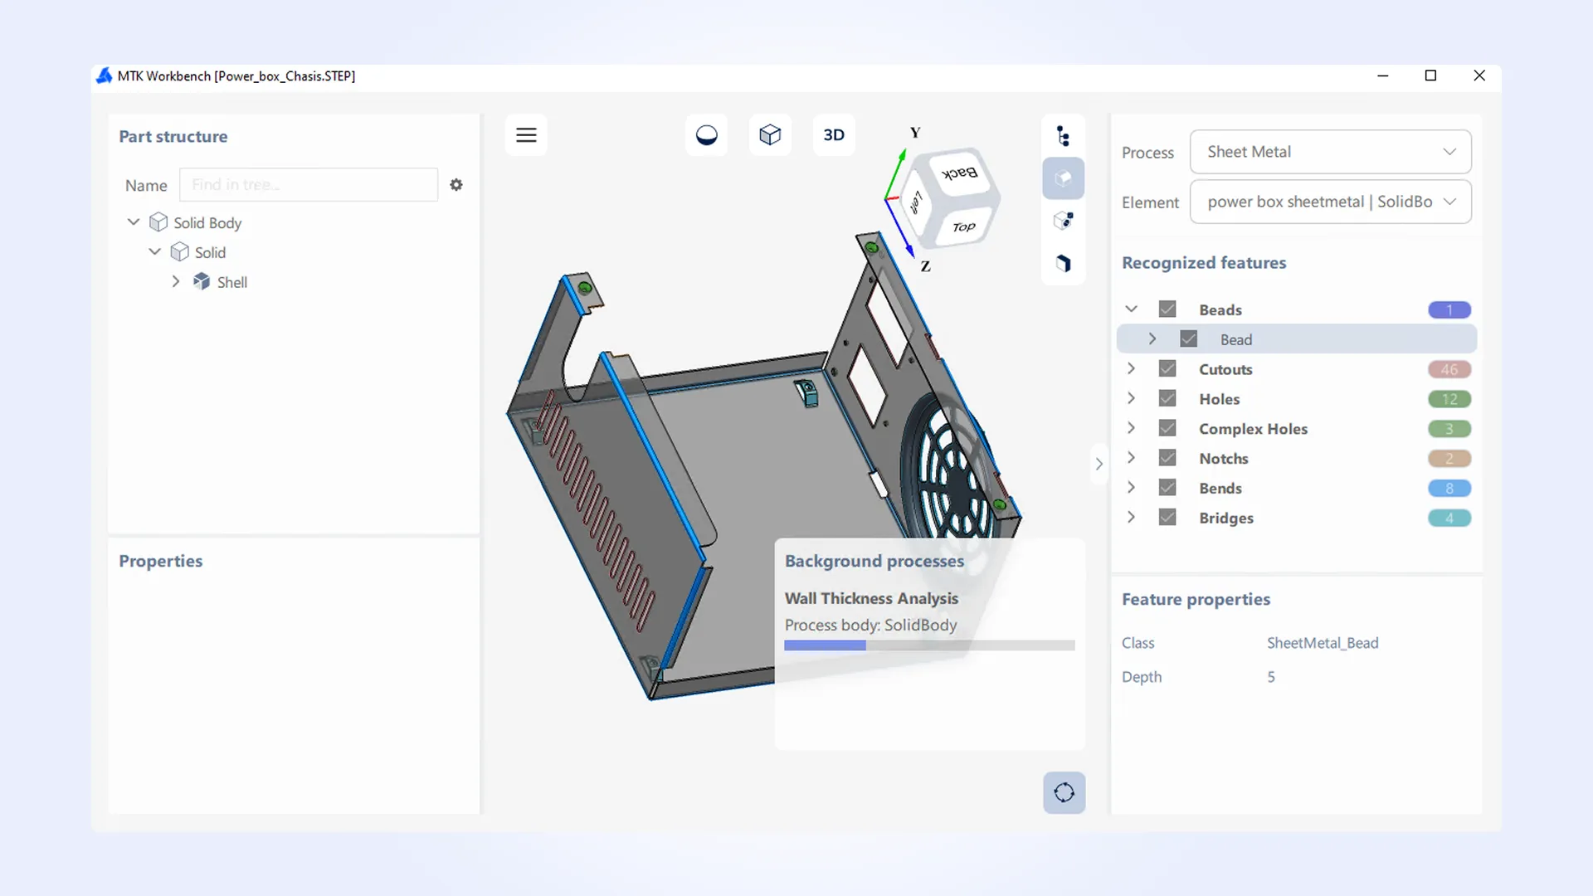
Task: Collapse the Solid Body tree node
Action: 133,222
